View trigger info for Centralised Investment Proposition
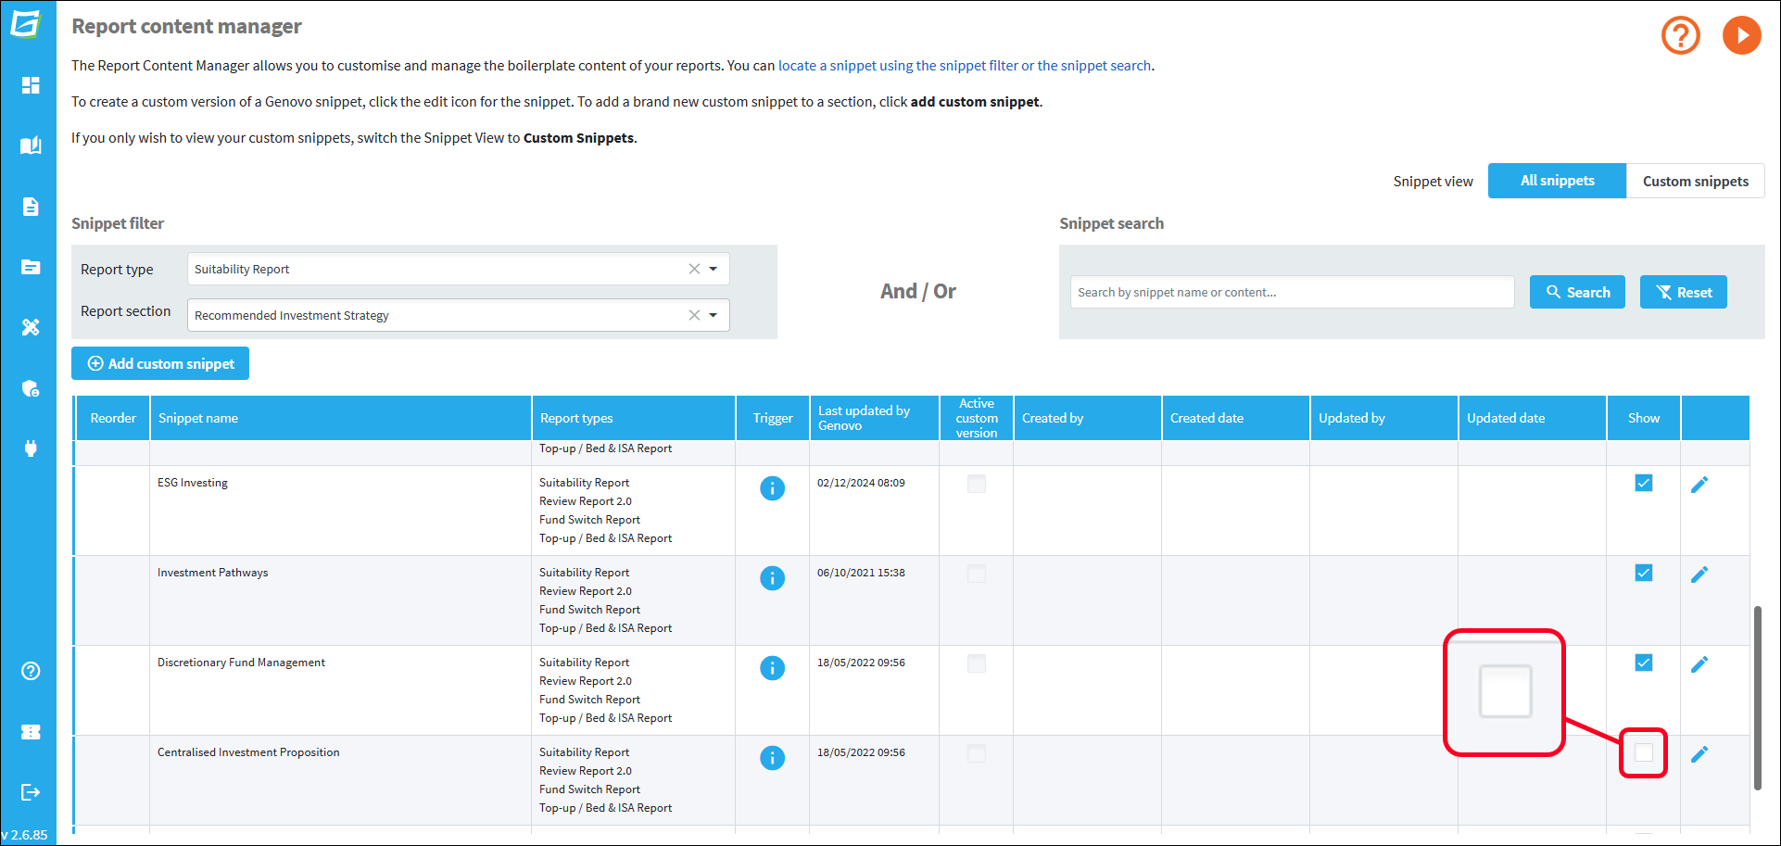The image size is (1781, 846). (x=772, y=758)
